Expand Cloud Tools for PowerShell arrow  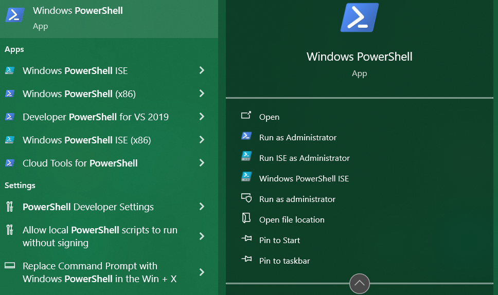[x=202, y=163]
